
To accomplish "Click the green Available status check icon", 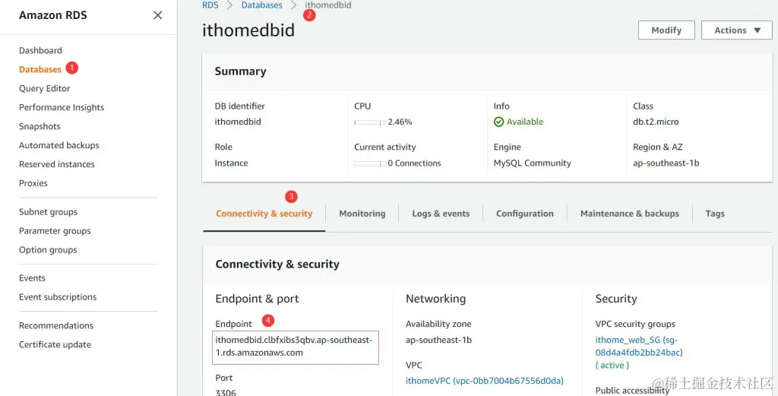I will point(498,122).
